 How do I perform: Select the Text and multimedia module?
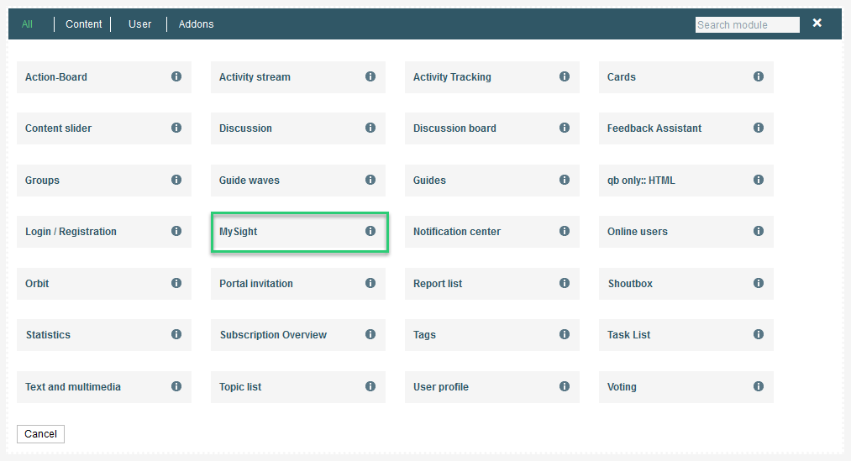pyautogui.click(x=104, y=387)
